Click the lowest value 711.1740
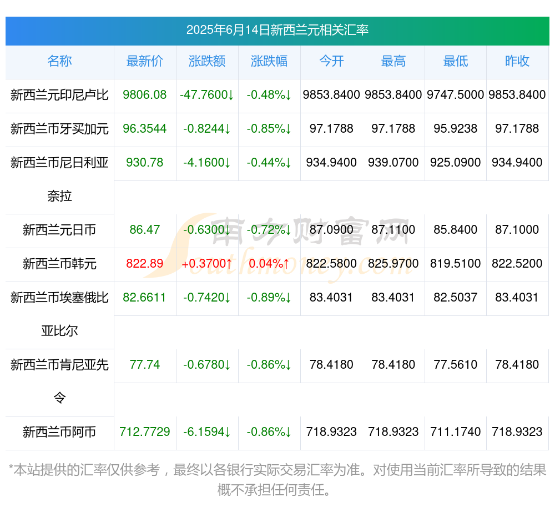This screenshot has width=555, height=507. click(456, 432)
